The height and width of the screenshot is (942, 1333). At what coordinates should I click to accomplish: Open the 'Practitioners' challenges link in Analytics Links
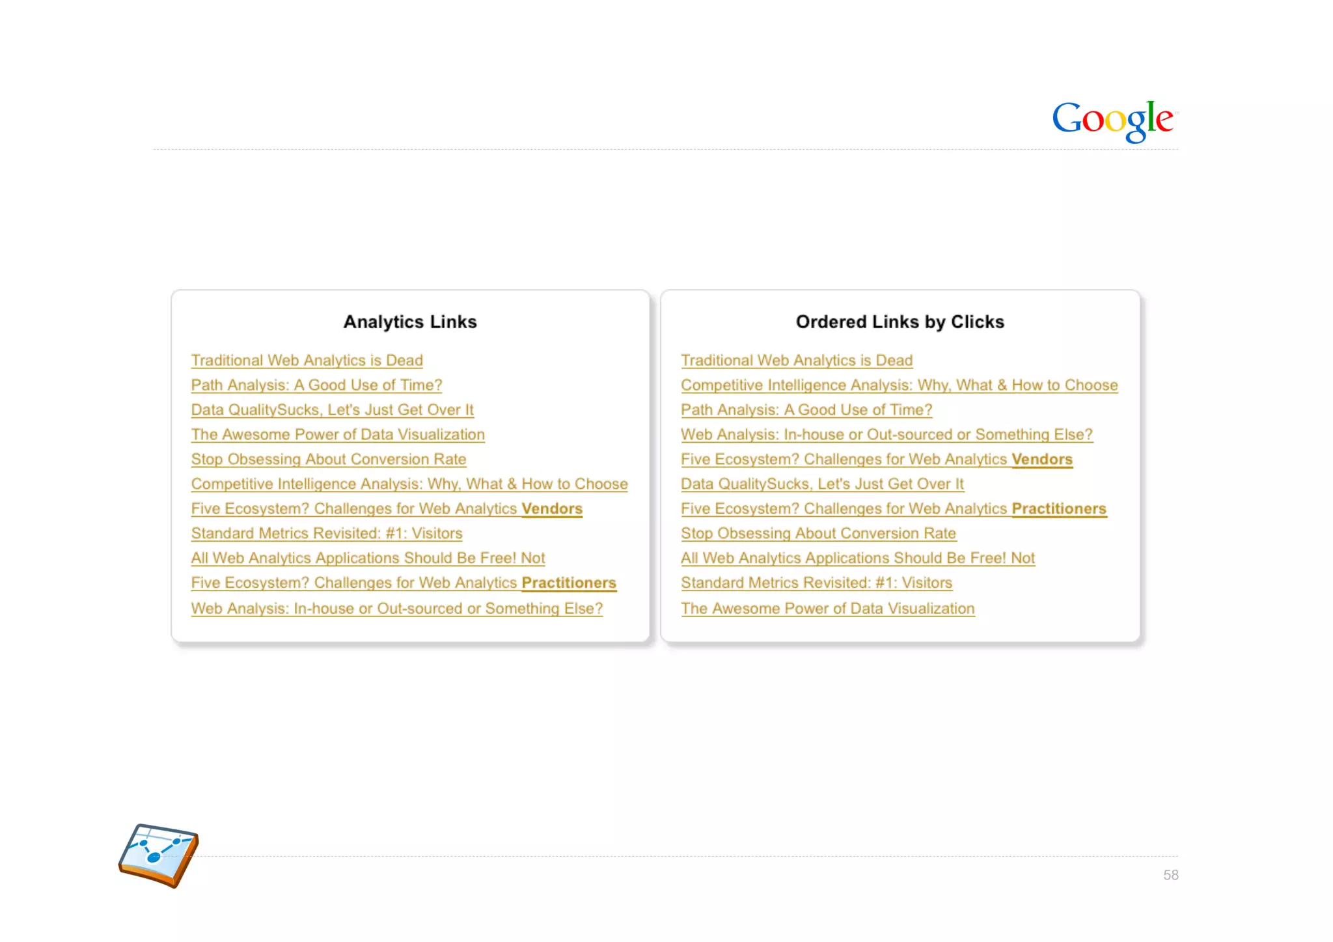pyautogui.click(x=404, y=583)
